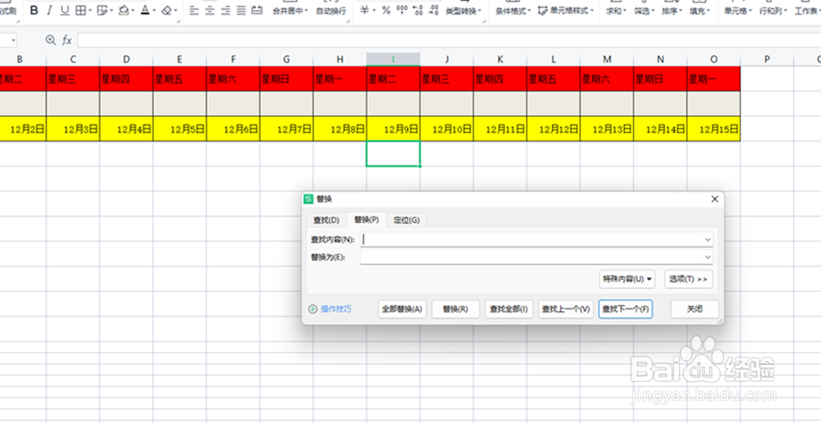Expand border style dropdown arrow
This screenshot has width=821, height=423.
[x=90, y=11]
